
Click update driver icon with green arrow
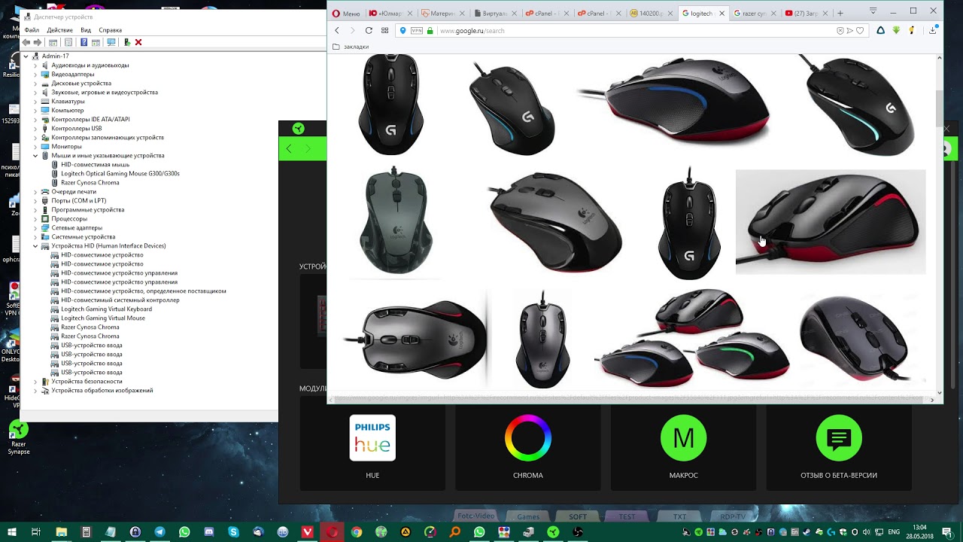[127, 42]
